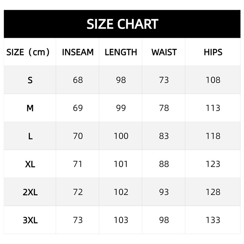Click the hips value 108 for size S
Screen dimensions: 244x244
[x=213, y=80]
